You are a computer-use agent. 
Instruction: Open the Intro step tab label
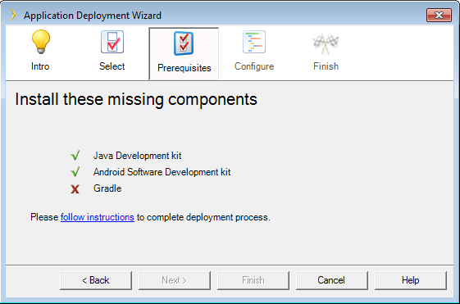pyautogui.click(x=40, y=66)
